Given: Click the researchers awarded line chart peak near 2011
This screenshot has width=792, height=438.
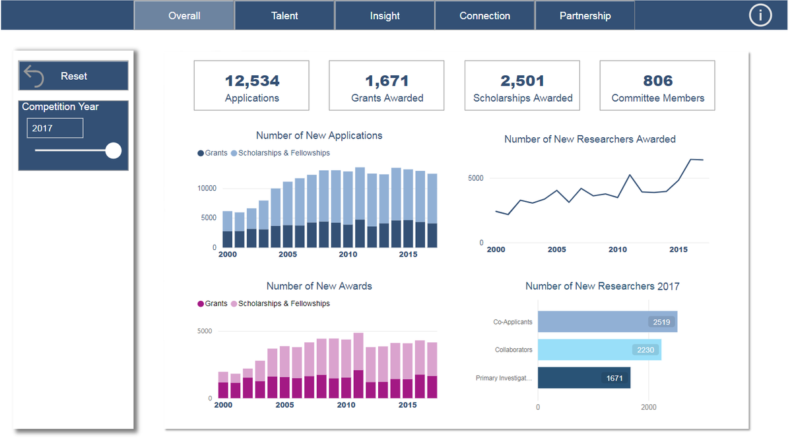Looking at the screenshot, I should point(630,175).
